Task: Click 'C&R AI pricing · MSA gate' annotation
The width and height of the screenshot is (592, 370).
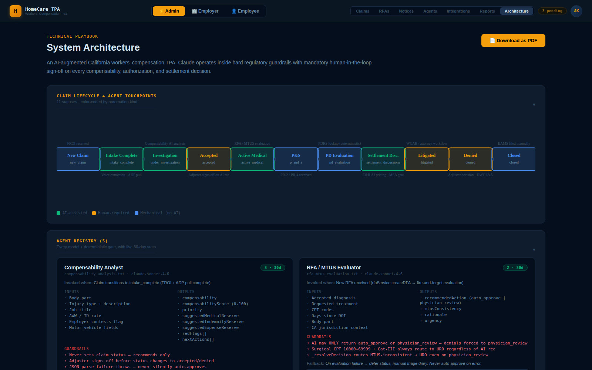Action: [x=383, y=175]
